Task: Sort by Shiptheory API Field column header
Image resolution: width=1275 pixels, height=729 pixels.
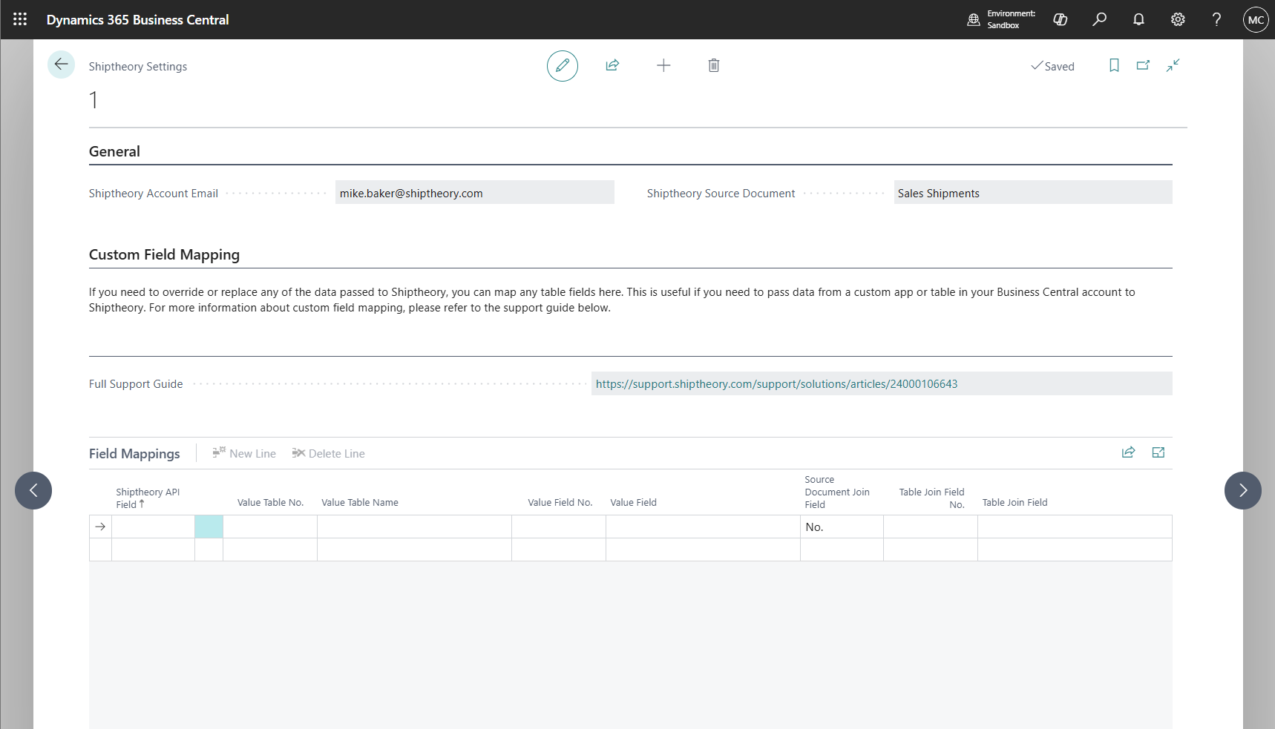Action: click(148, 498)
